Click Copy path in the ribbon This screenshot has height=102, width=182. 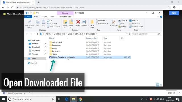pos(52,24)
